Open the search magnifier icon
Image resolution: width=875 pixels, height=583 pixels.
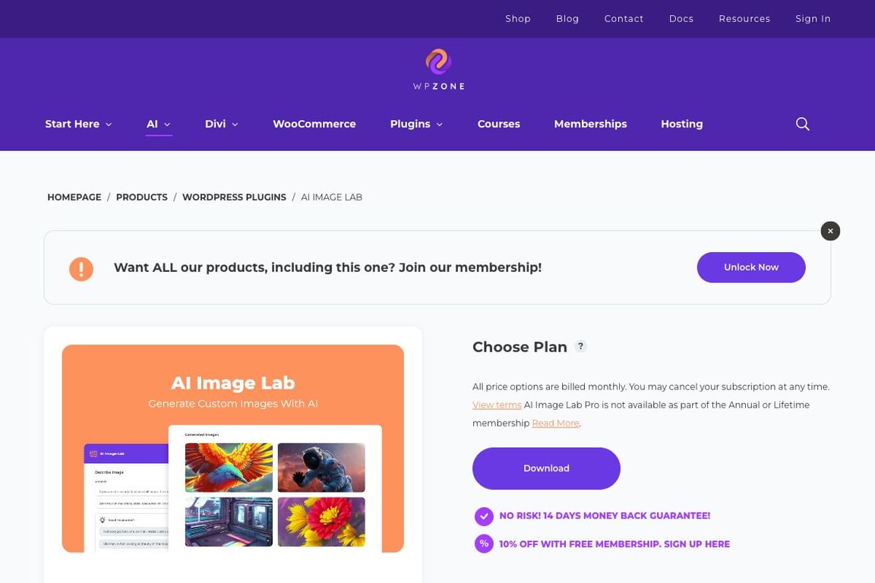(x=802, y=124)
